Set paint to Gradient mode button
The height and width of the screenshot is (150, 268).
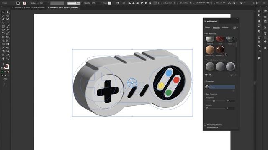5,72
